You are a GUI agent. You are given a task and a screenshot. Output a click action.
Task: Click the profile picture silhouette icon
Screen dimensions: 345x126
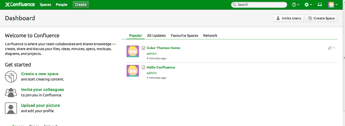11,108
